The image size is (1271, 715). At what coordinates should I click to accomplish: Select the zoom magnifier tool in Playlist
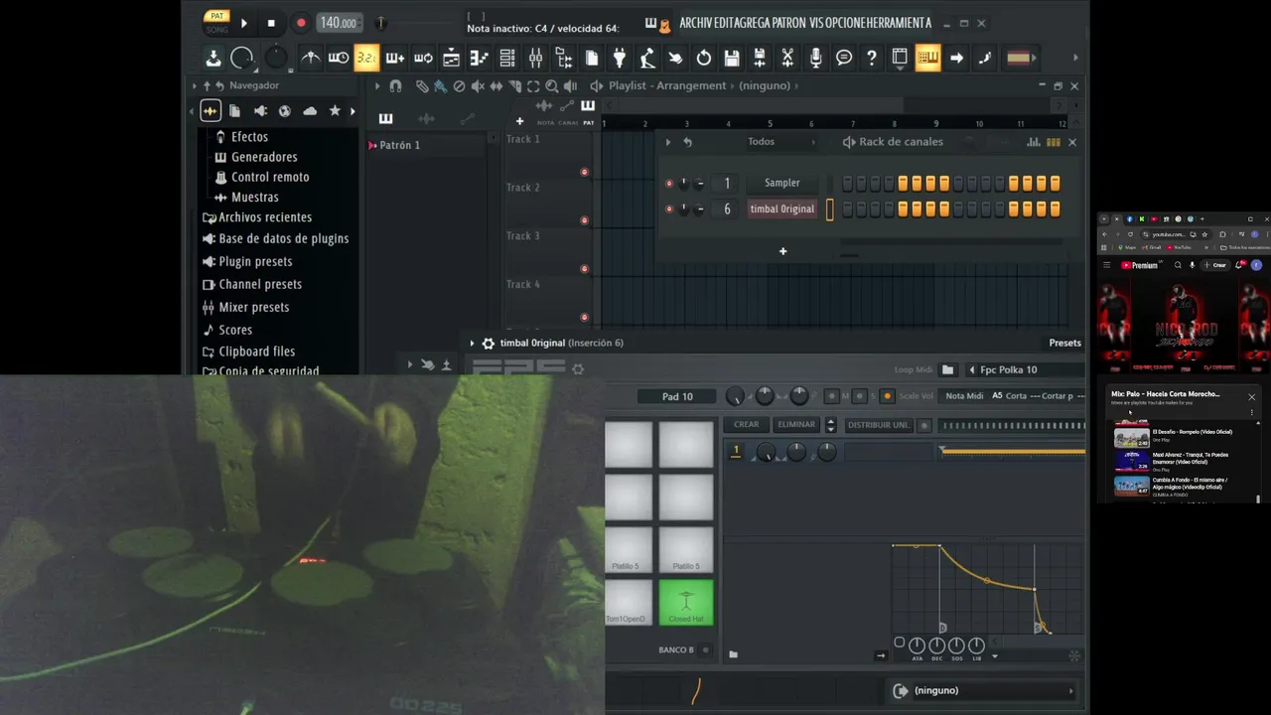(x=552, y=86)
